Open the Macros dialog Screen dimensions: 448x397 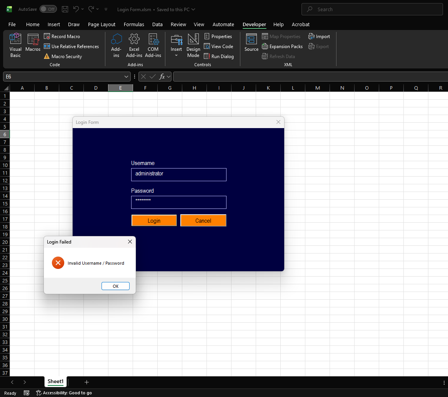(x=33, y=45)
